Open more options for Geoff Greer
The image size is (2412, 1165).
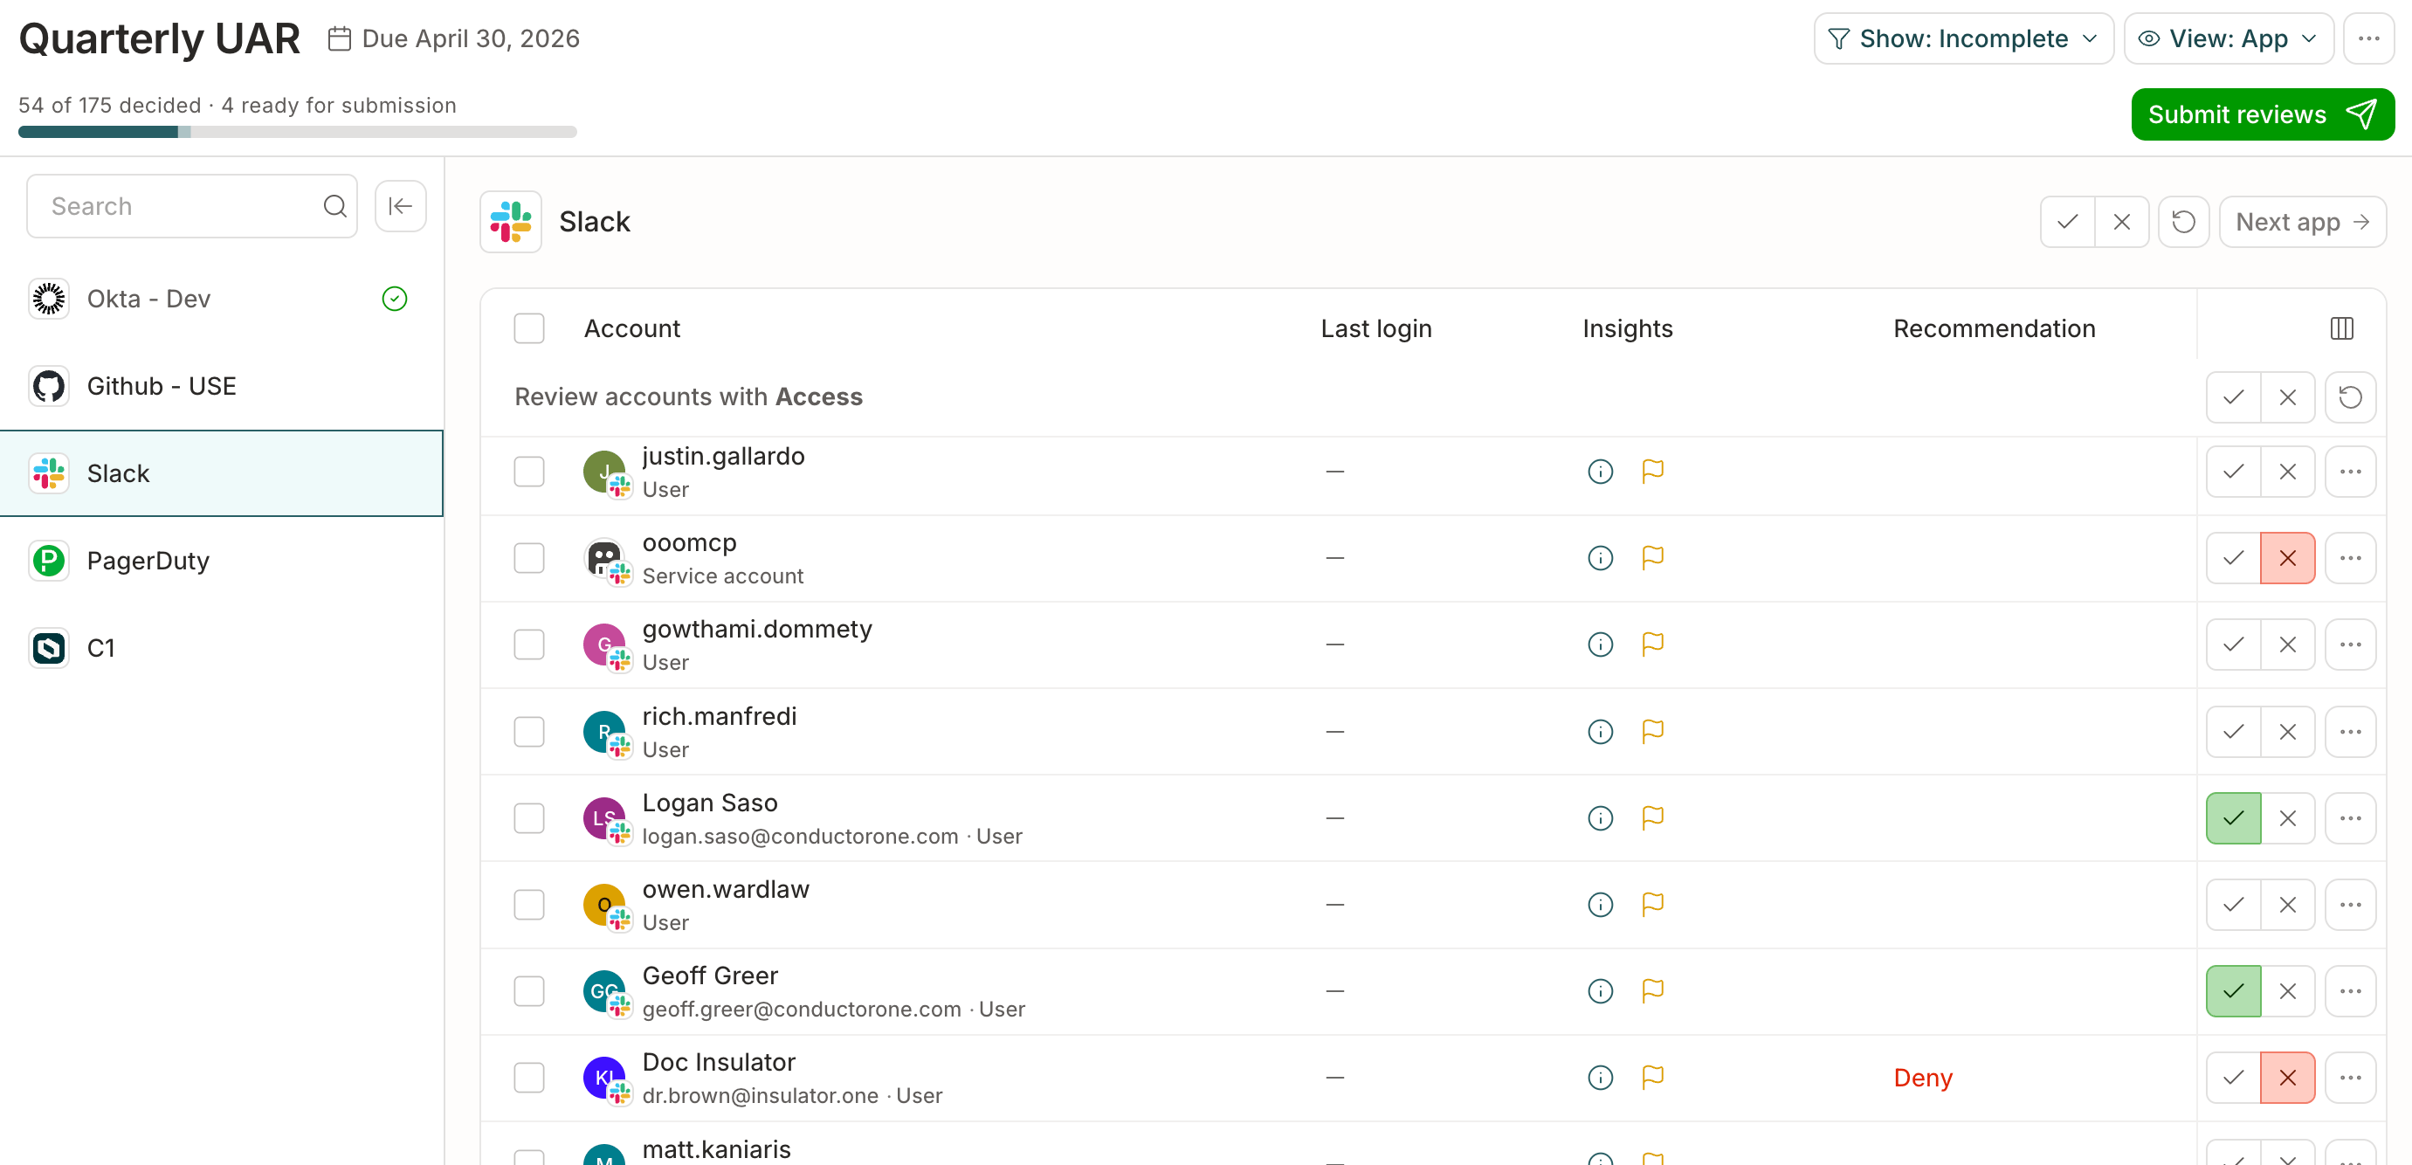2350,991
